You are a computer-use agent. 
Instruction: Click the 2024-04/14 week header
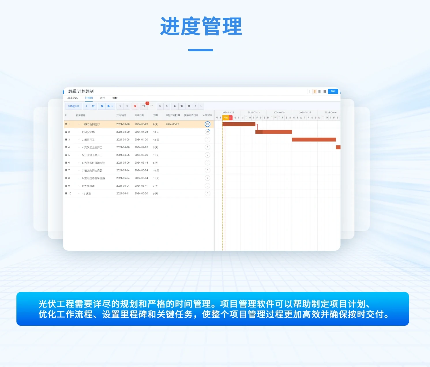[279, 113]
